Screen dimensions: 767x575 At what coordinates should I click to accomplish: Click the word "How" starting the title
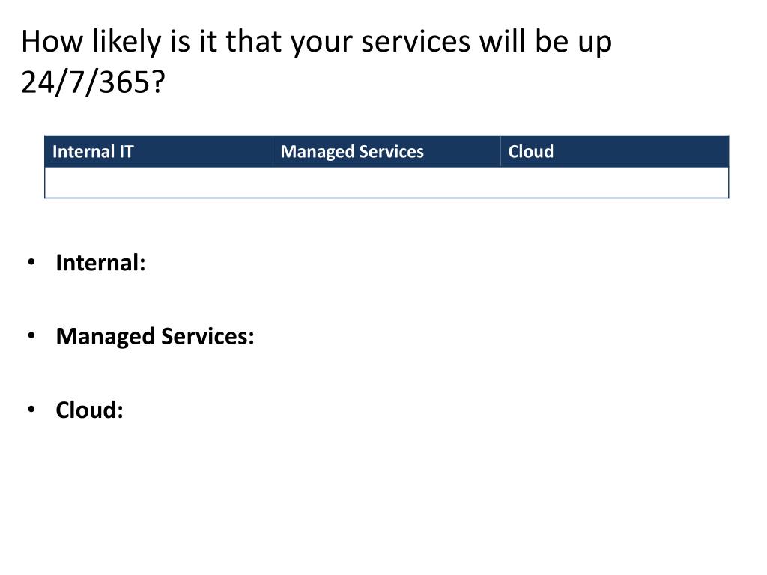click(52, 42)
